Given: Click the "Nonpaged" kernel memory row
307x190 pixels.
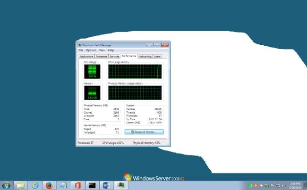Looking at the screenshot, I should click(101, 132).
